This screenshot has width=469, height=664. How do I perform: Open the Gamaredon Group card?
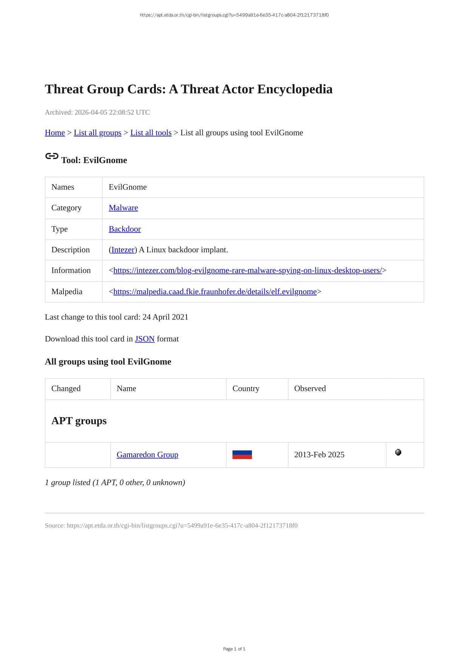tap(147, 455)
